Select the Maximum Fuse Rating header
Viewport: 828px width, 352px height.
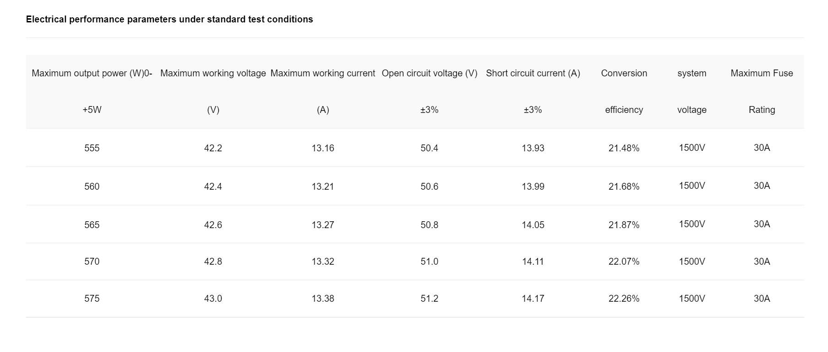762,91
